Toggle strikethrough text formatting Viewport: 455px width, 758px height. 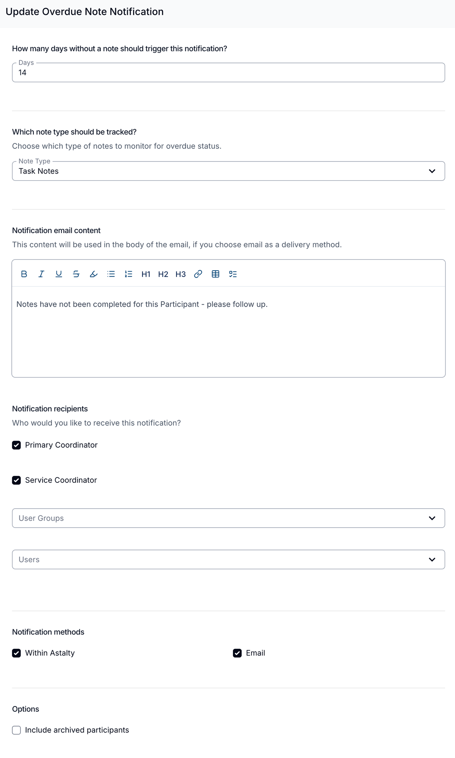point(76,274)
